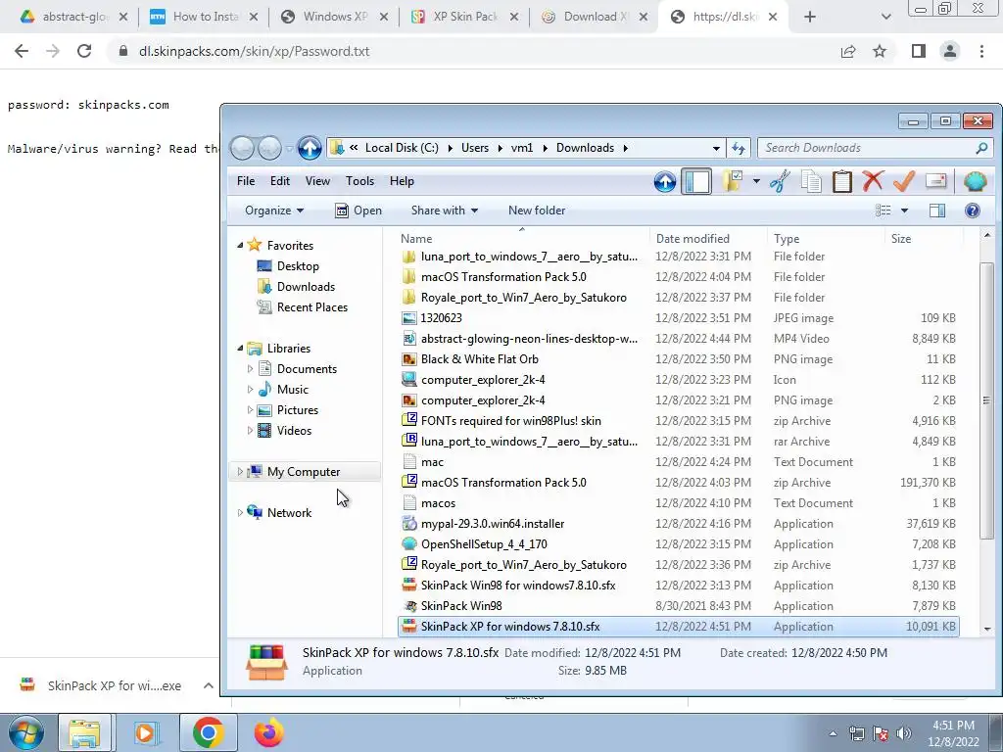Expand the My Computer tree node
The image size is (1003, 752).
[x=241, y=472]
